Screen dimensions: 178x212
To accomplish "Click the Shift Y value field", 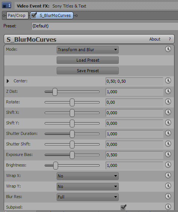I will 134,123.
